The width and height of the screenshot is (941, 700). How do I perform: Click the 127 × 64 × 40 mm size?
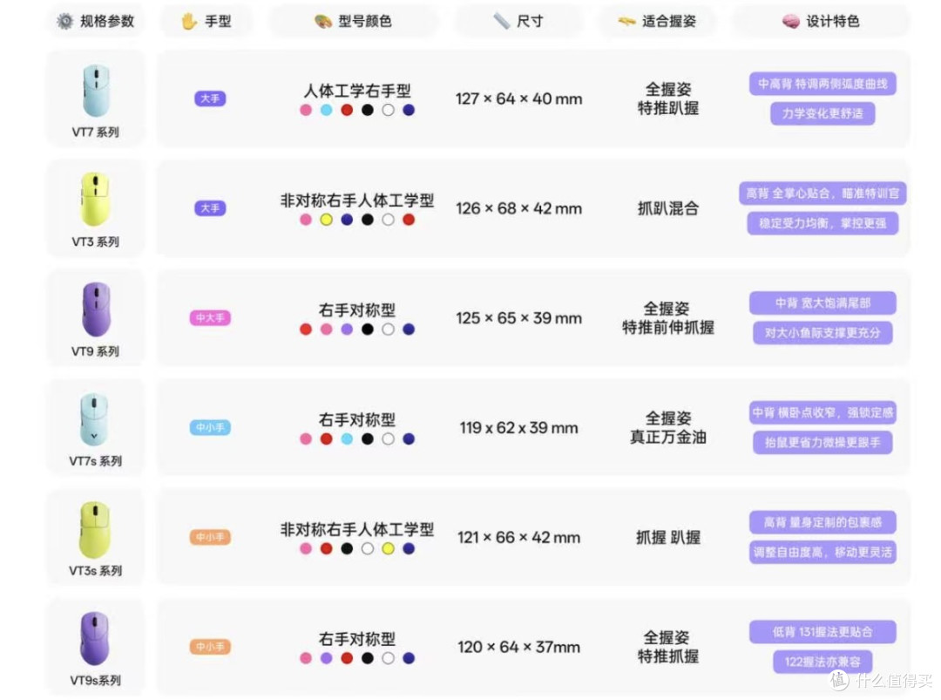[x=518, y=99]
